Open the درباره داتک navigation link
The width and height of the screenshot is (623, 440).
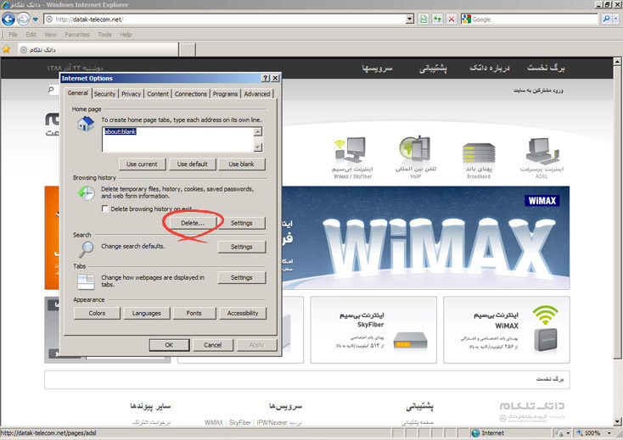tap(490, 68)
